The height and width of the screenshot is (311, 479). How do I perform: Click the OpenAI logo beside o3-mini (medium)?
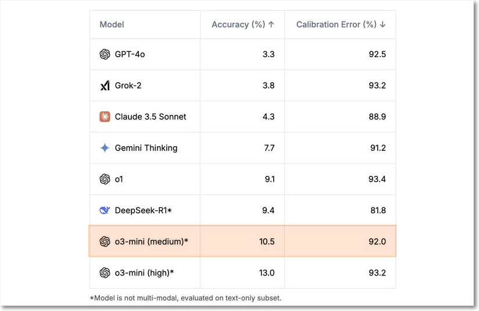[x=105, y=242]
